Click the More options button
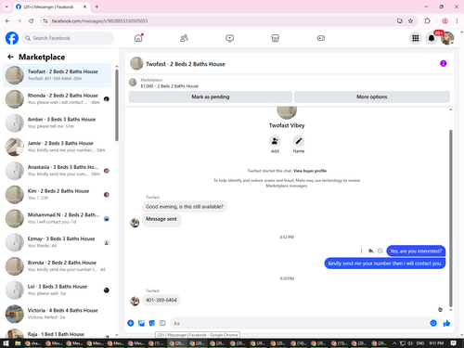 (372, 97)
